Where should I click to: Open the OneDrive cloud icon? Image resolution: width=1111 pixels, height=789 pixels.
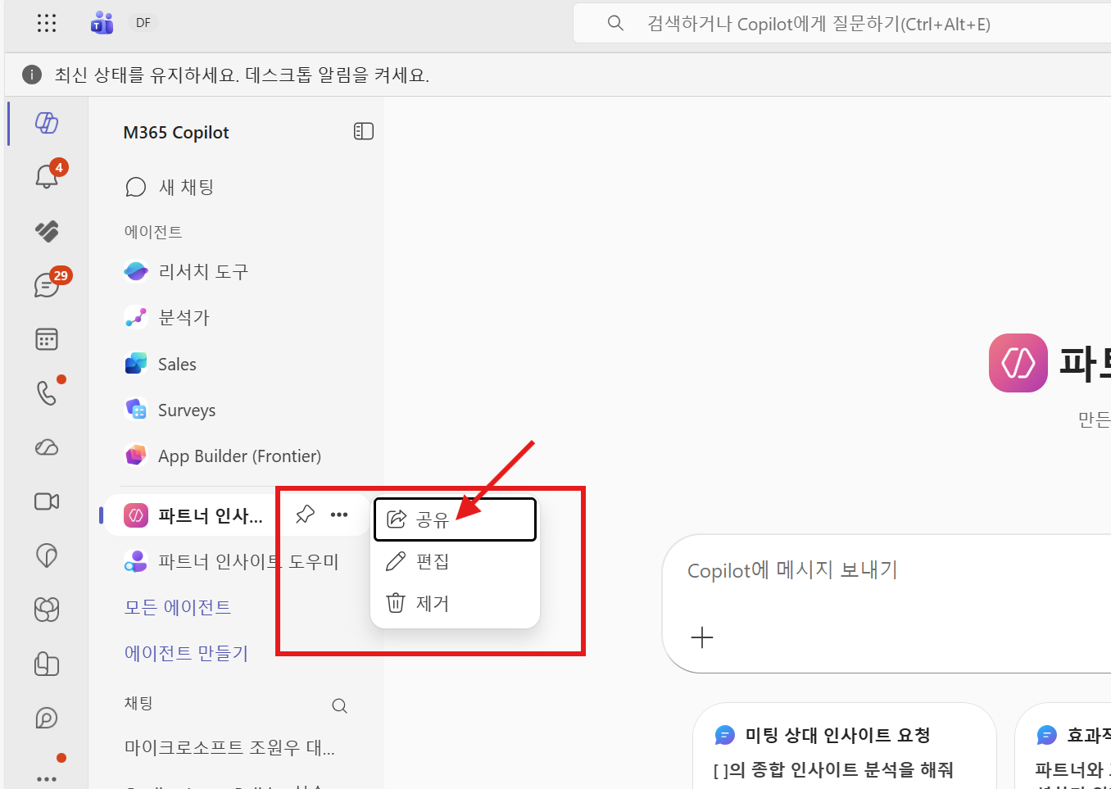(x=47, y=447)
